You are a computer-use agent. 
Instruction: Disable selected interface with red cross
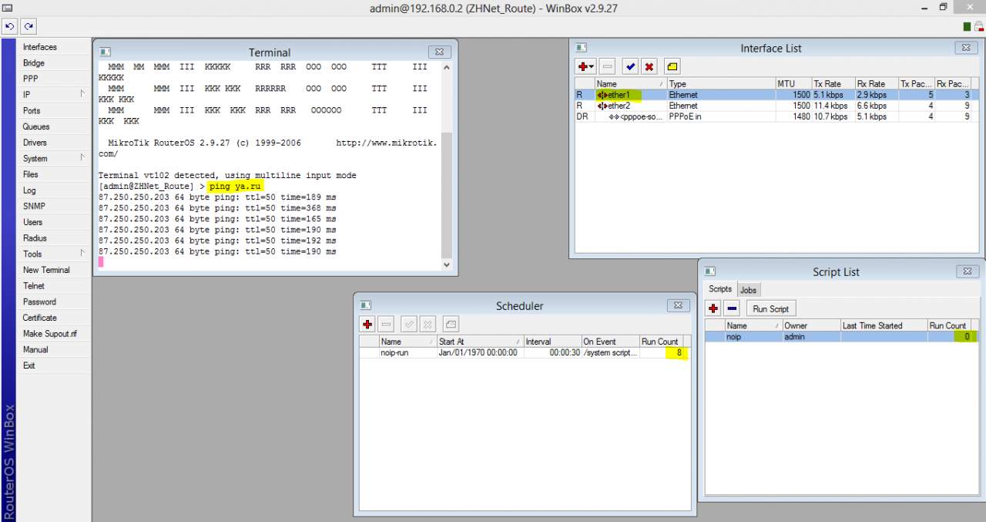tap(649, 66)
